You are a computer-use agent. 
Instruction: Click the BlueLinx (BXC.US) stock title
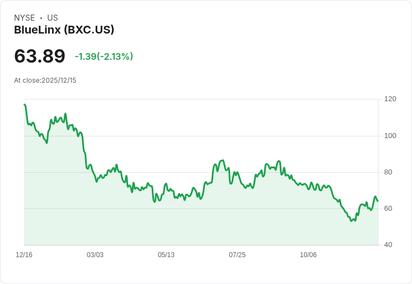click(x=64, y=30)
